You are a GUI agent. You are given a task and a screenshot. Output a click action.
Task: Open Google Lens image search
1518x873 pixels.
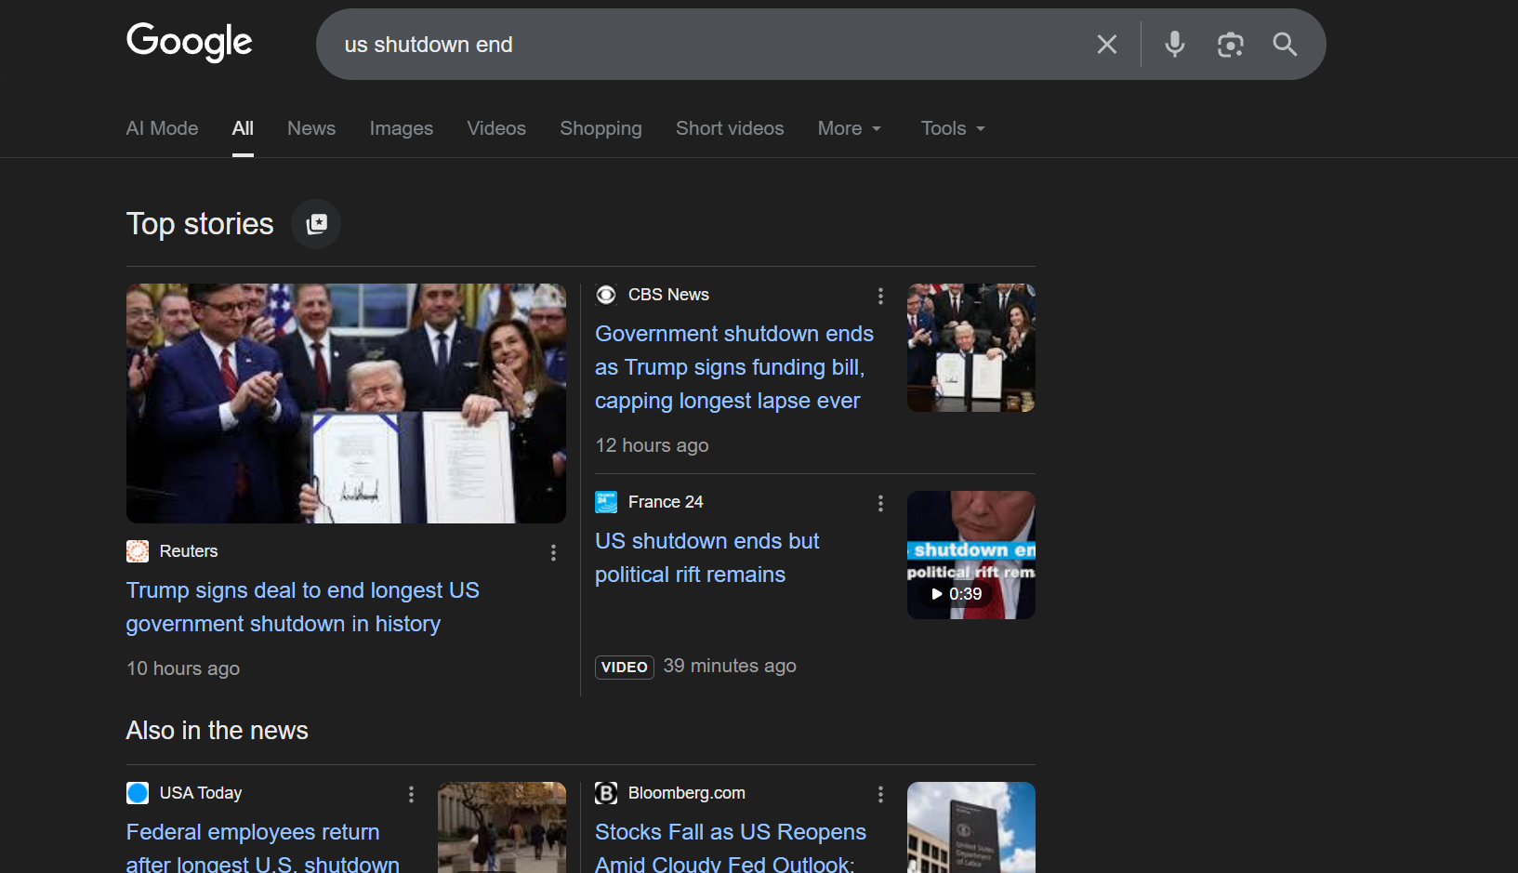point(1230,45)
